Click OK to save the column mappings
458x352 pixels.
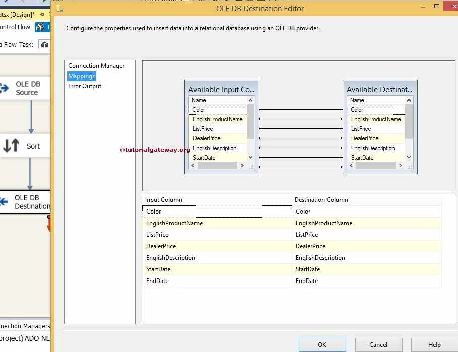(x=322, y=344)
